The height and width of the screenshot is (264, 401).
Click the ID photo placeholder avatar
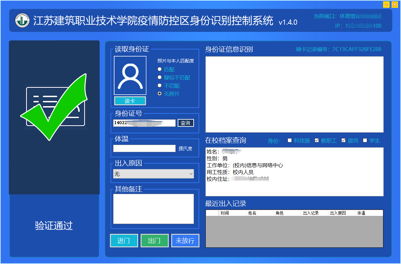pos(130,76)
